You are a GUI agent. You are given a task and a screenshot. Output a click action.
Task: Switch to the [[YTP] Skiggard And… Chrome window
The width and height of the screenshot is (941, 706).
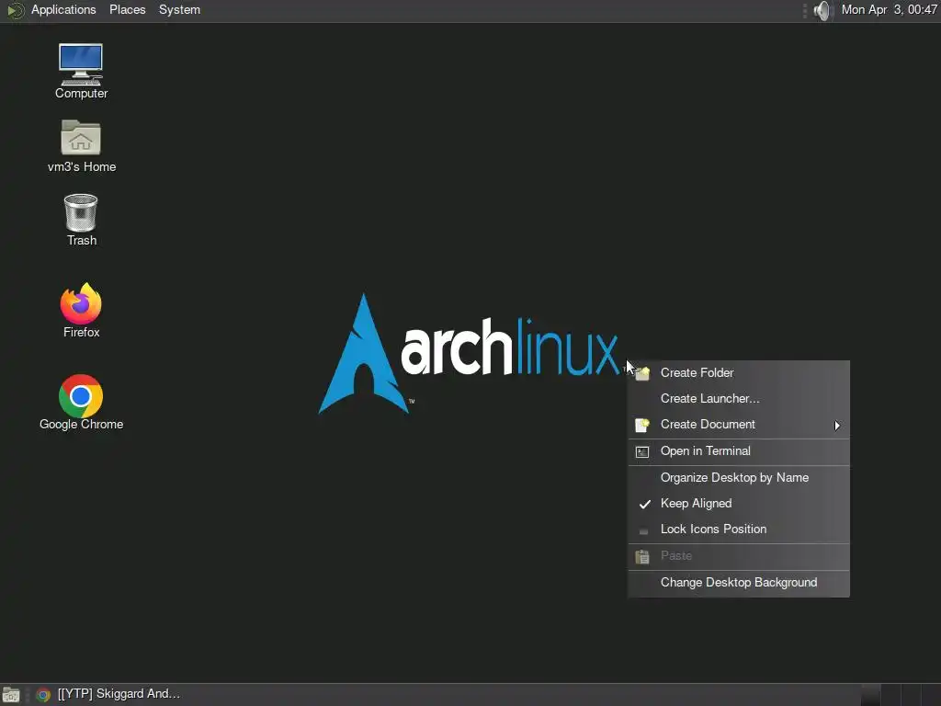(108, 694)
